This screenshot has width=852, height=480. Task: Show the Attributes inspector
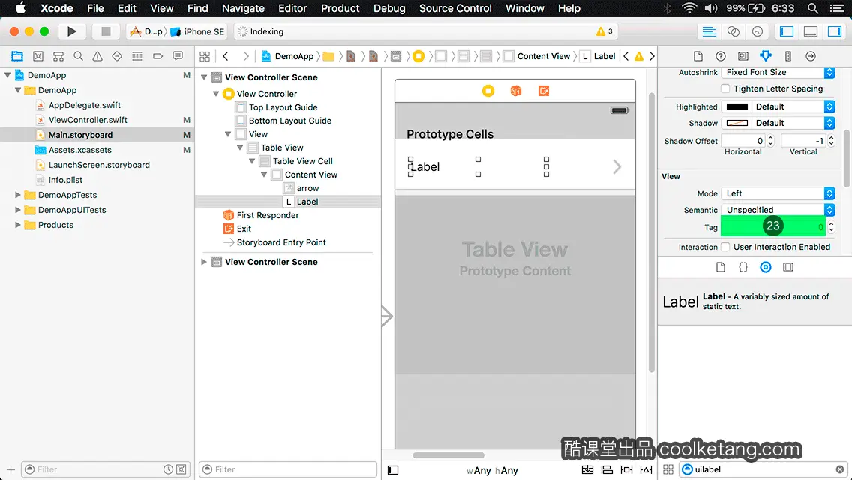(766, 56)
